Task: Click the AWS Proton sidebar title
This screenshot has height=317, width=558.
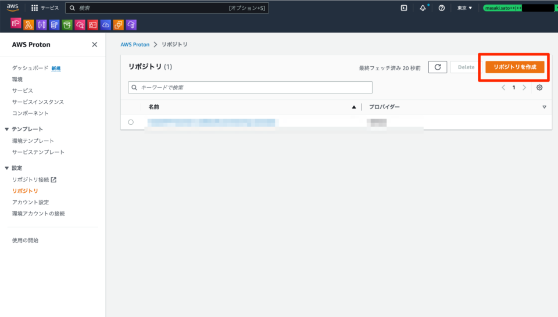Action: tap(31, 45)
